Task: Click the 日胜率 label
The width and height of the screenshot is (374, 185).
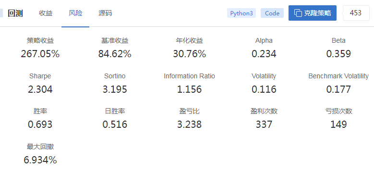Action: tap(115, 111)
